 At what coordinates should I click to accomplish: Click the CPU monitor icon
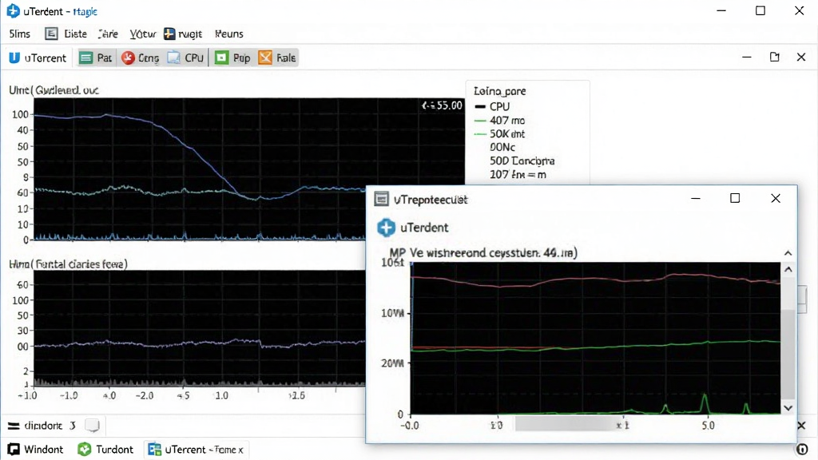(x=173, y=57)
